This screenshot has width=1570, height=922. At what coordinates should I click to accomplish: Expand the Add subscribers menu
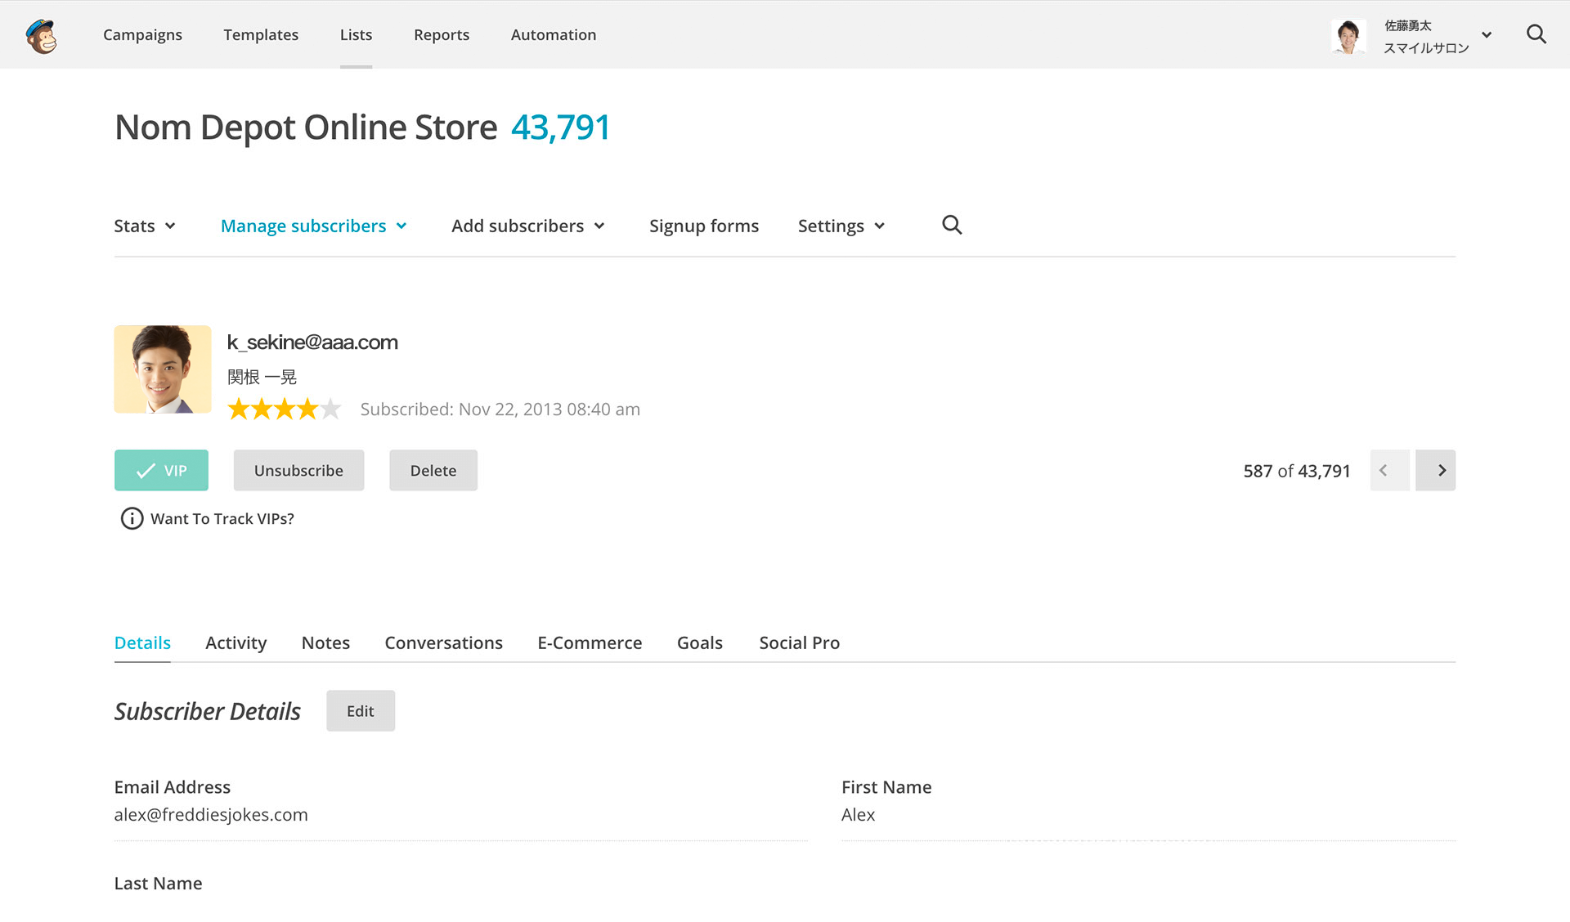tap(527, 226)
